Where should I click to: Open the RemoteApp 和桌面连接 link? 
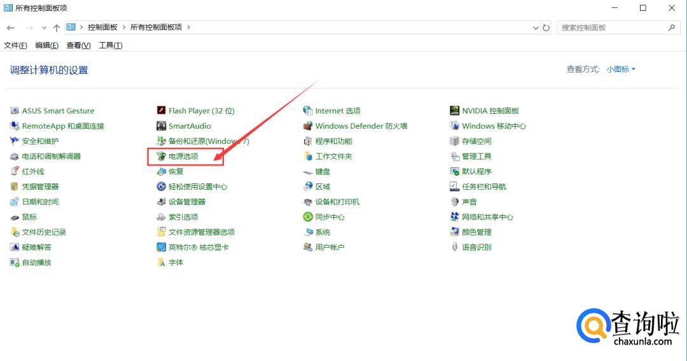tap(63, 126)
